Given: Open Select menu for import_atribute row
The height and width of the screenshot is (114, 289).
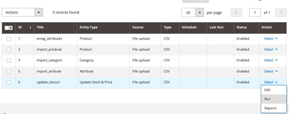Looking at the screenshot, I should [x=271, y=71].
